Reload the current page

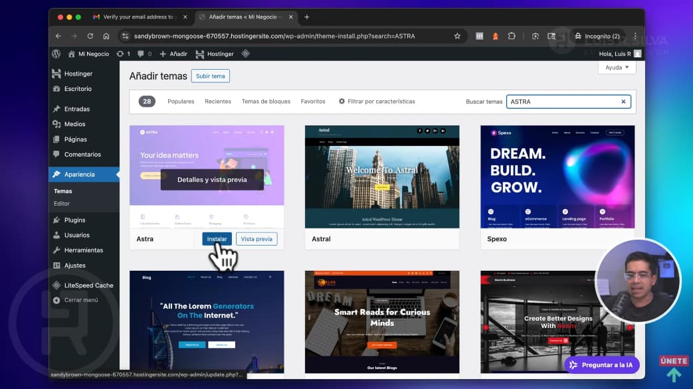(90, 37)
